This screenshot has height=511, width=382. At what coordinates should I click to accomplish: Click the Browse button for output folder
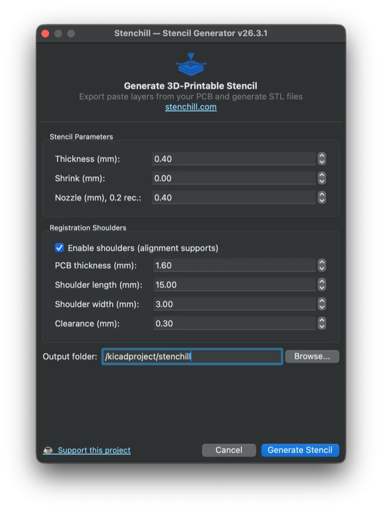(312, 356)
